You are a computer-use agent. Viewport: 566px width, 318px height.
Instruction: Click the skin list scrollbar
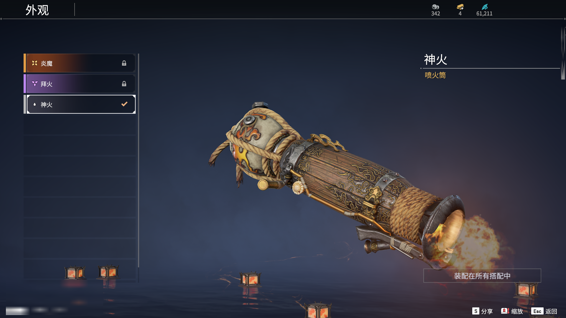coord(138,168)
